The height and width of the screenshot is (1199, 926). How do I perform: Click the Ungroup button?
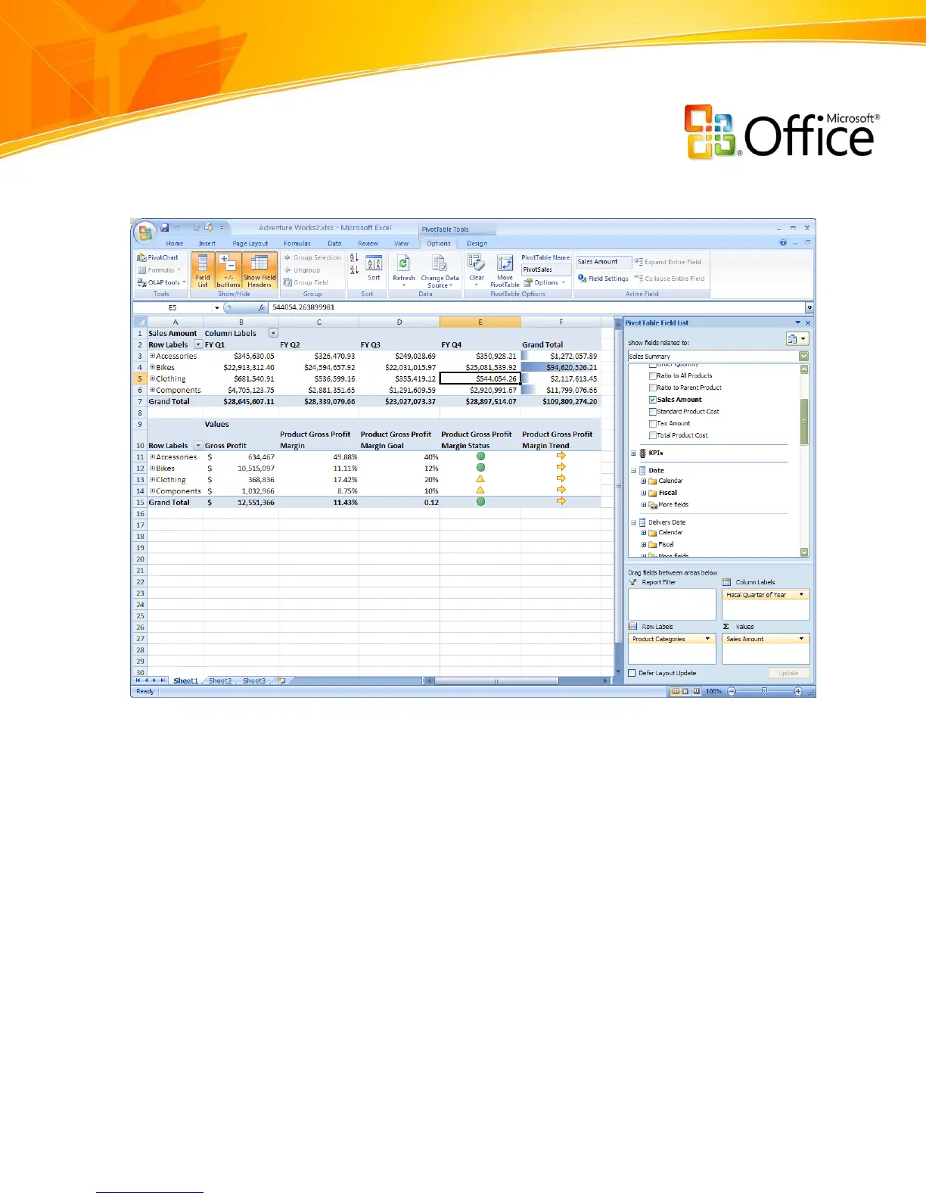point(301,270)
